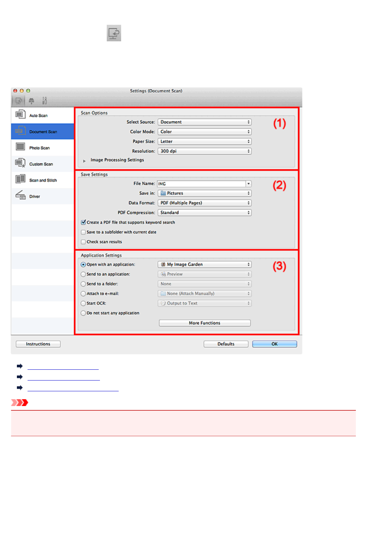The height and width of the screenshot is (544, 367).
Task: Open the PDF Compression dropdown
Action: pos(205,213)
